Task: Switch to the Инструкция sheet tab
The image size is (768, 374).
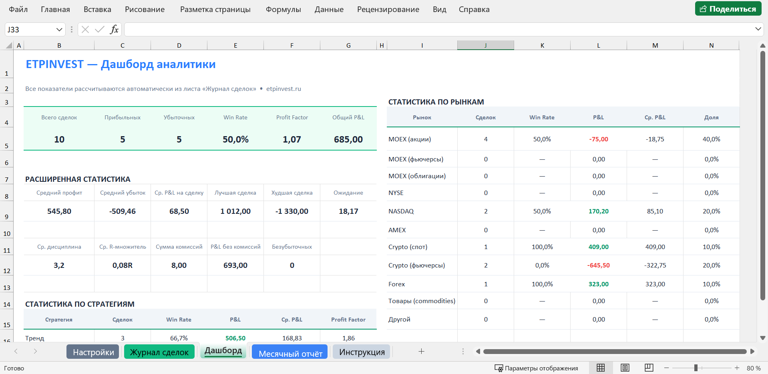Action: point(362,352)
